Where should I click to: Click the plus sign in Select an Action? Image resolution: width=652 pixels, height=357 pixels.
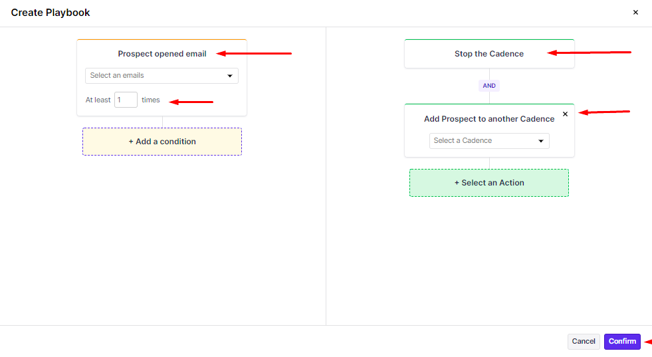click(x=457, y=183)
